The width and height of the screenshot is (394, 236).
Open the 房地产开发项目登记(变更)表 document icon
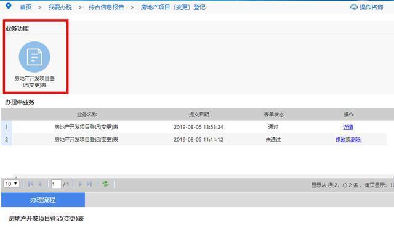(34, 57)
